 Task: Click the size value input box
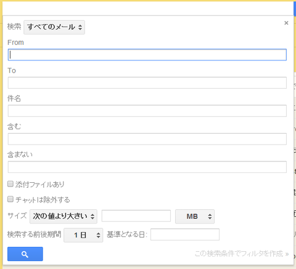pyautogui.click(x=136, y=215)
